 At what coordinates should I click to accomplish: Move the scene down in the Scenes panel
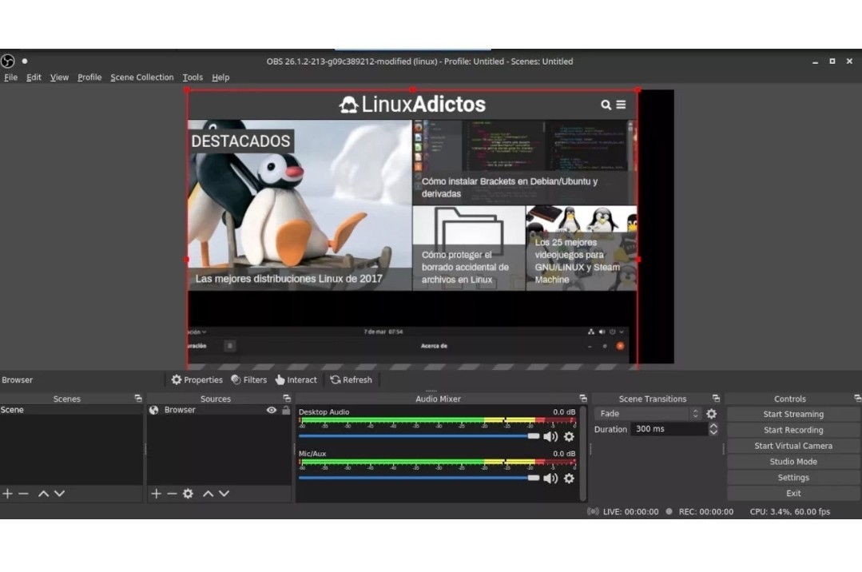point(59,494)
